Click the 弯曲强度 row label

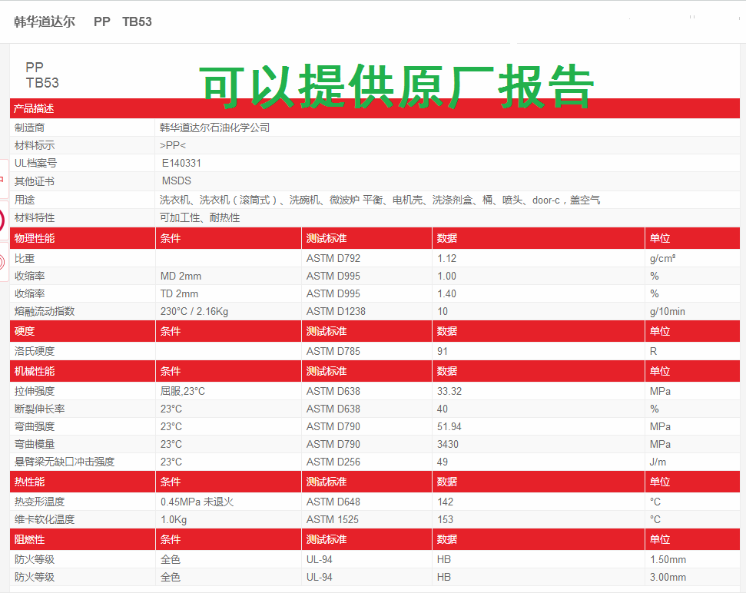35,426
